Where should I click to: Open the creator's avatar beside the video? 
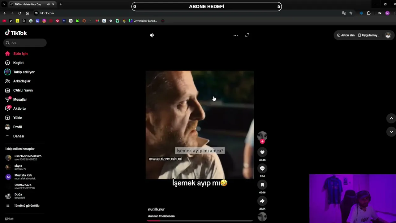coord(262,136)
